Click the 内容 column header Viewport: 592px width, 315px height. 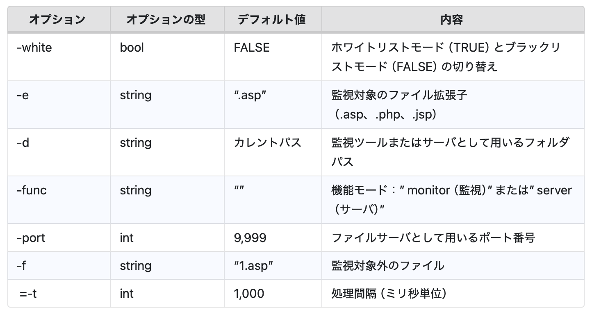pyautogui.click(x=451, y=20)
